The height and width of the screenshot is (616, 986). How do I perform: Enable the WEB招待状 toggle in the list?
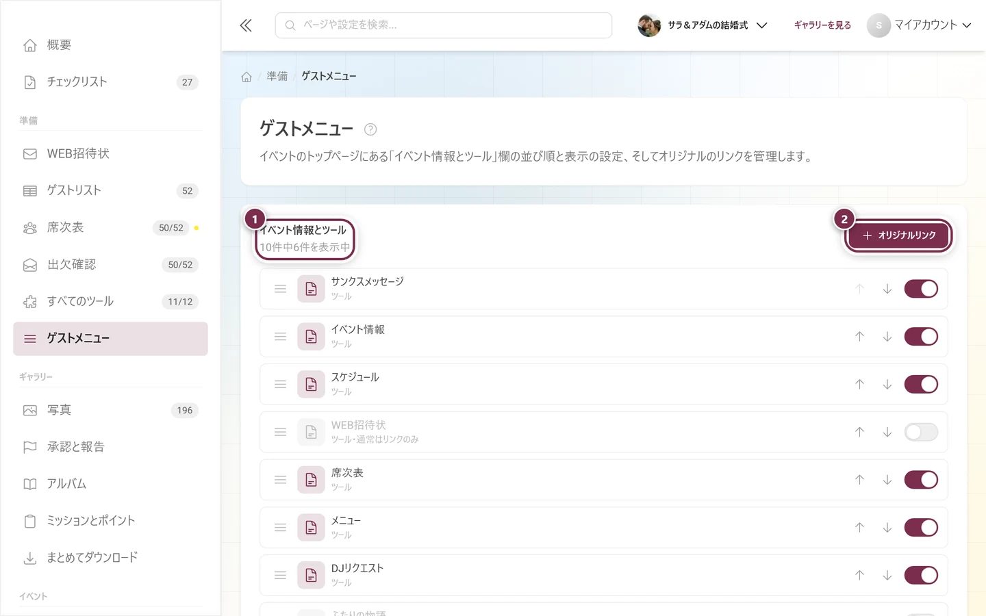921,432
